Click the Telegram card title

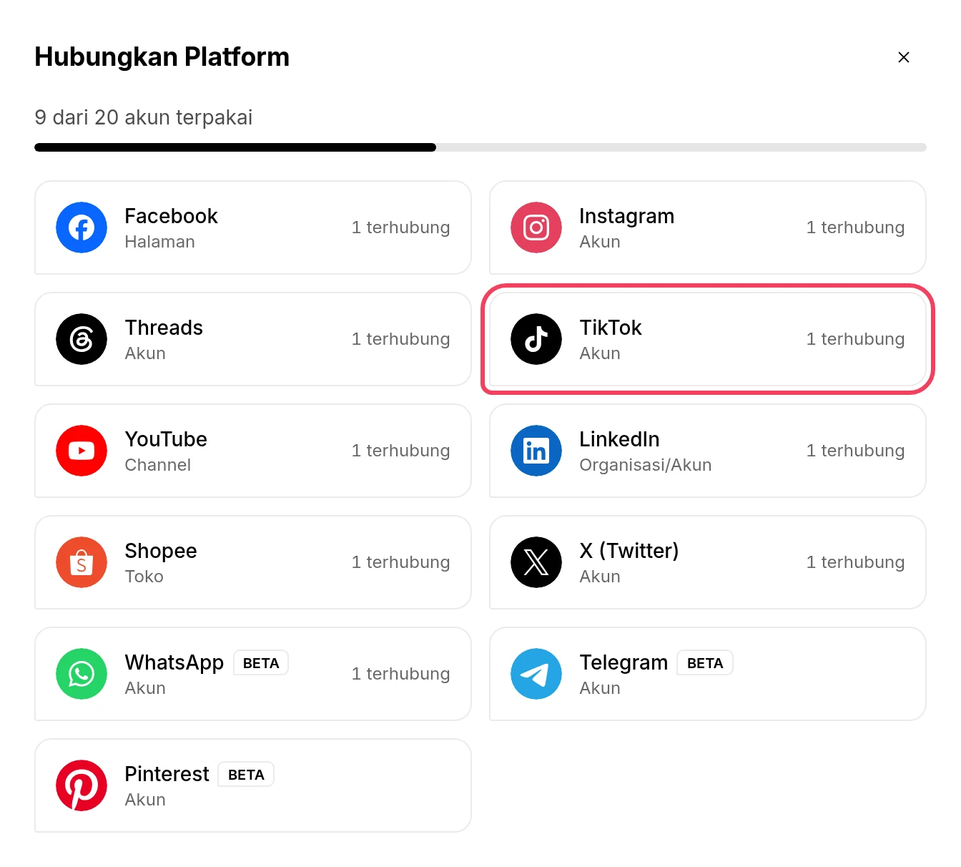click(x=624, y=662)
